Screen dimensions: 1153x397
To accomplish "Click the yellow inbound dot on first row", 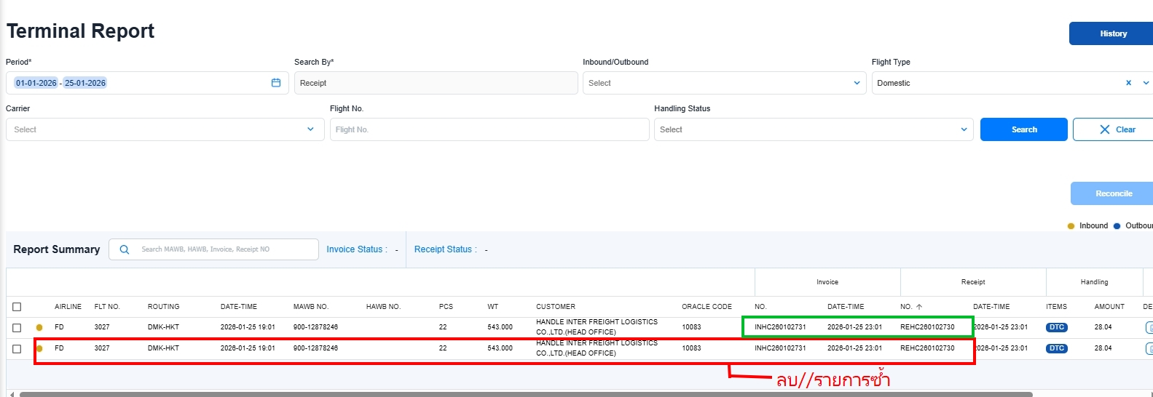I will point(39,327).
